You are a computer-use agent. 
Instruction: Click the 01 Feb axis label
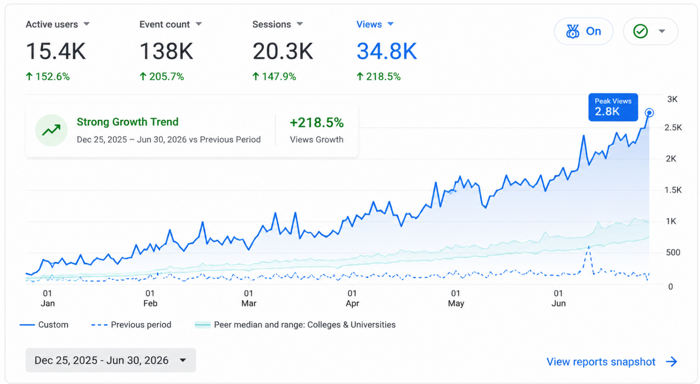[150, 298]
